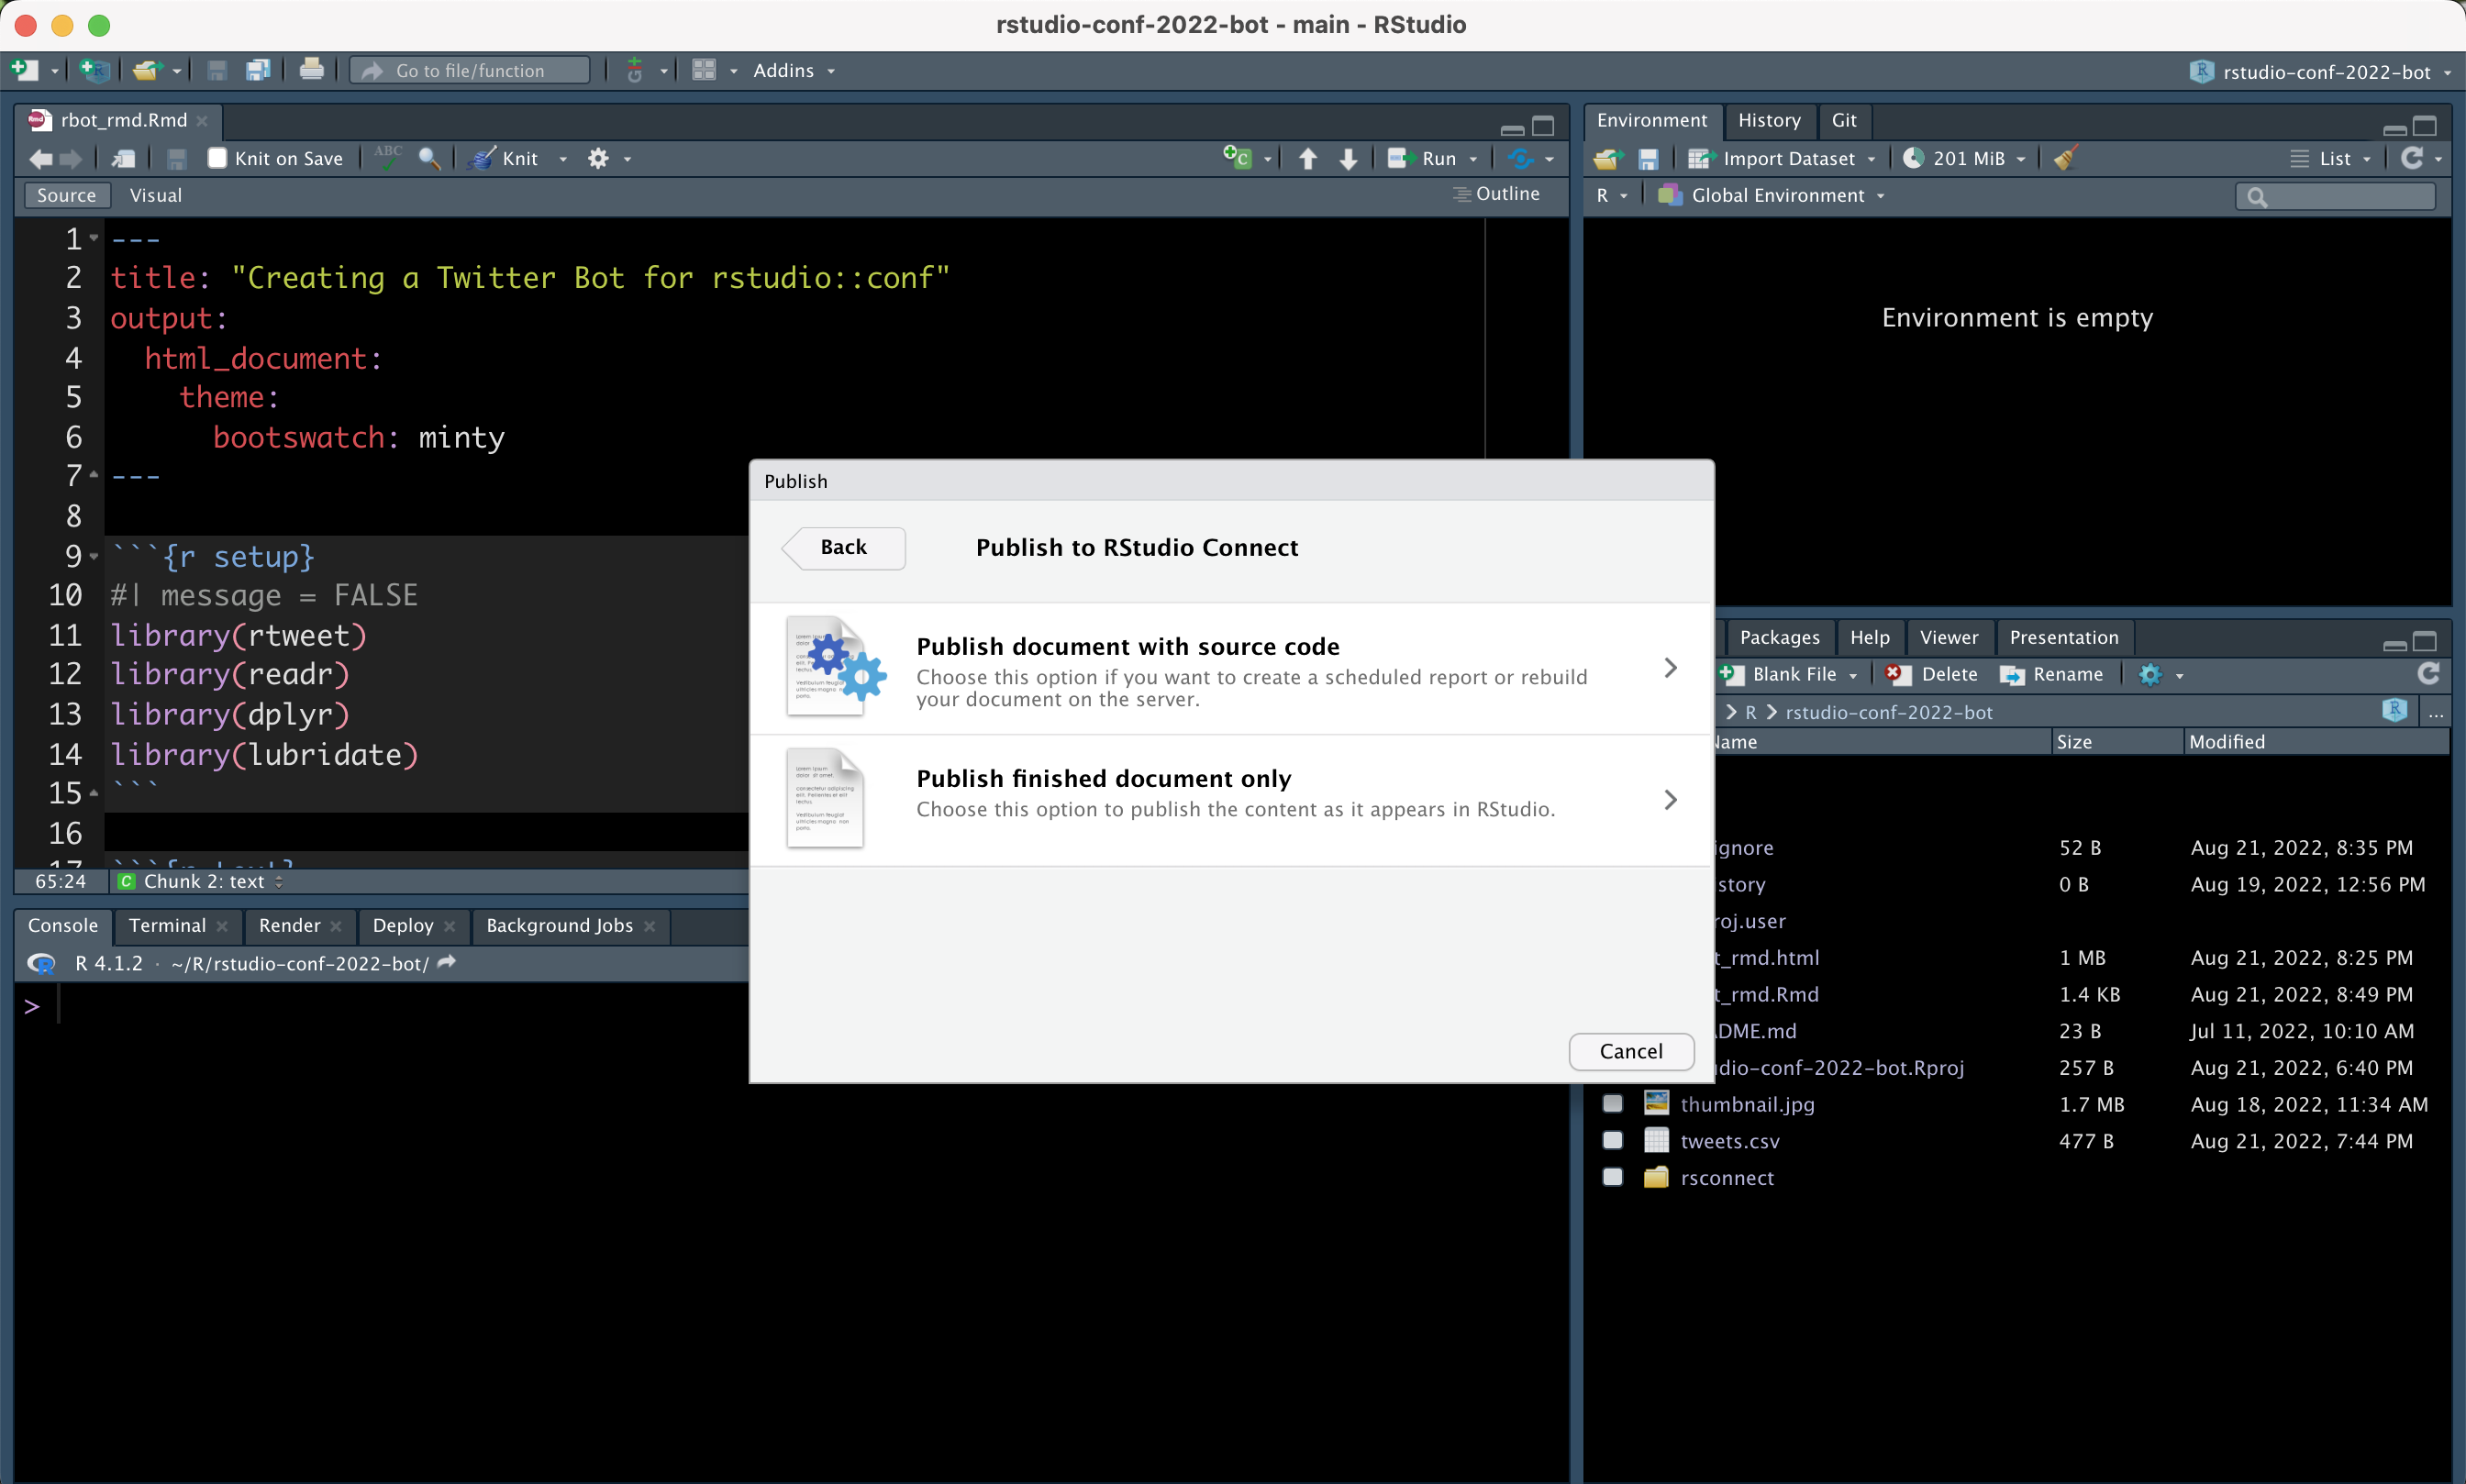Open the document options gear
Screen dimensions: 2466x1484
[598, 158]
